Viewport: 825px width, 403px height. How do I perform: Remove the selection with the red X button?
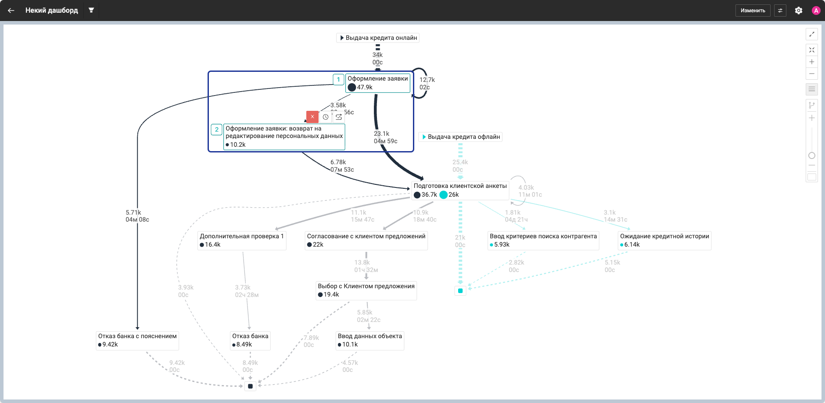(x=312, y=117)
